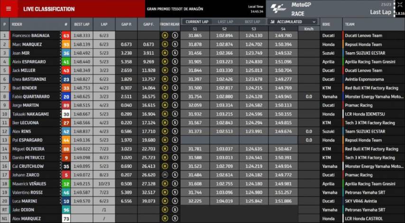Select rider Joan MIR
Image resolution: width=405 pixels, height=223 pixels.
click(x=21, y=53)
